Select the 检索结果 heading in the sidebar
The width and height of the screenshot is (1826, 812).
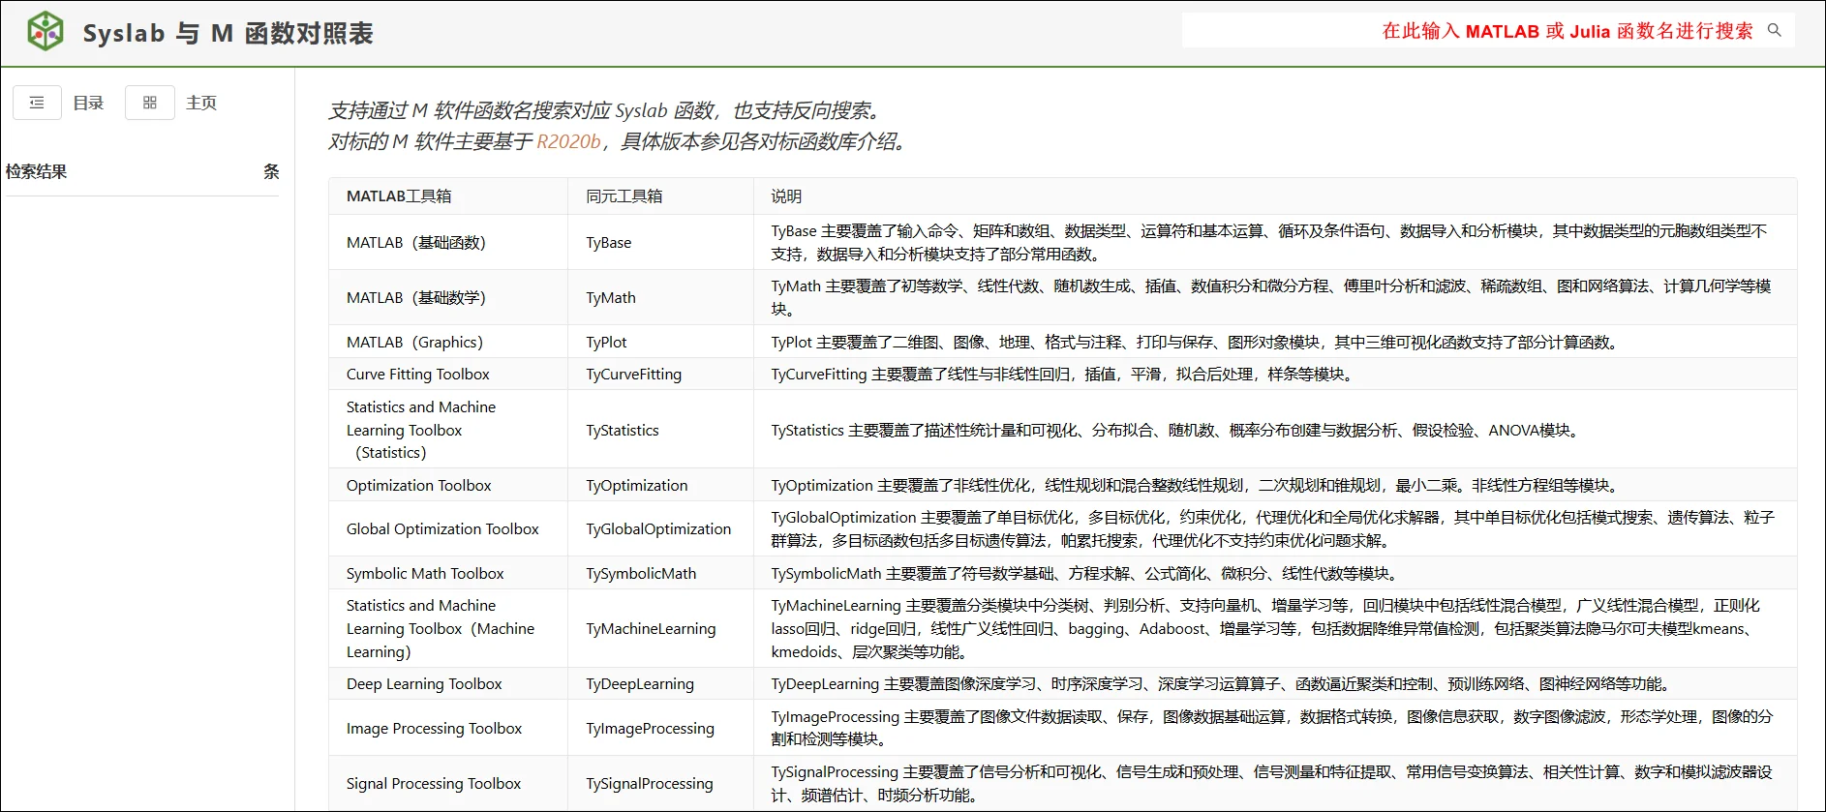tap(37, 171)
